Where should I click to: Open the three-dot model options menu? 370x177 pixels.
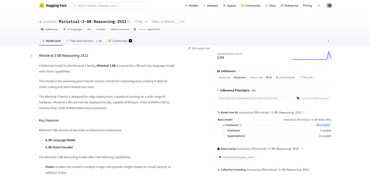coord(328,41)
